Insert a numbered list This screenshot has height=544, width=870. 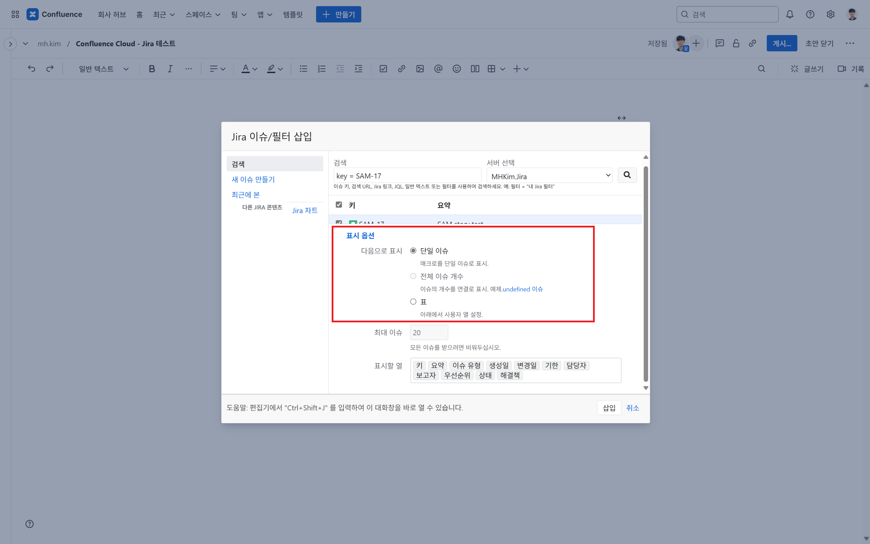(x=322, y=69)
